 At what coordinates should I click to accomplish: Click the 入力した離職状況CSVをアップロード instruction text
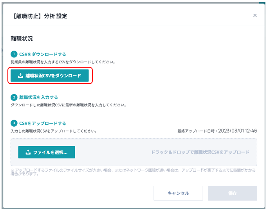pyautogui.click(x=54, y=131)
